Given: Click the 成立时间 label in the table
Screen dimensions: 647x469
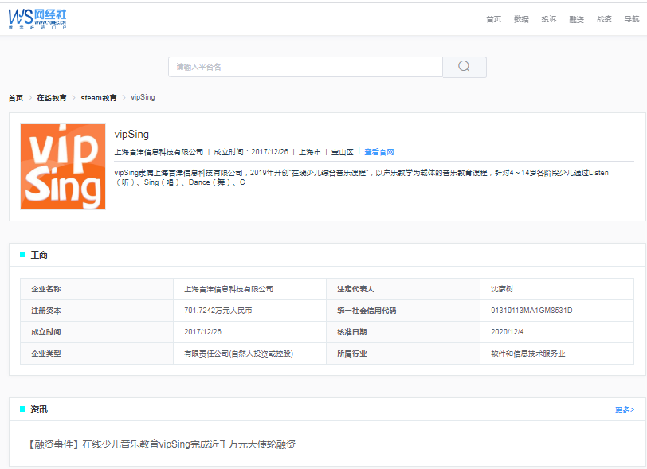Looking at the screenshot, I should (96, 332).
